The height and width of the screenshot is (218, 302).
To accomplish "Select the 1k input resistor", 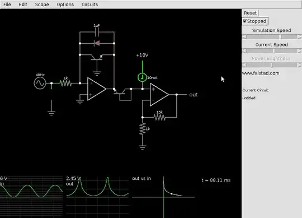I will click(x=65, y=83).
